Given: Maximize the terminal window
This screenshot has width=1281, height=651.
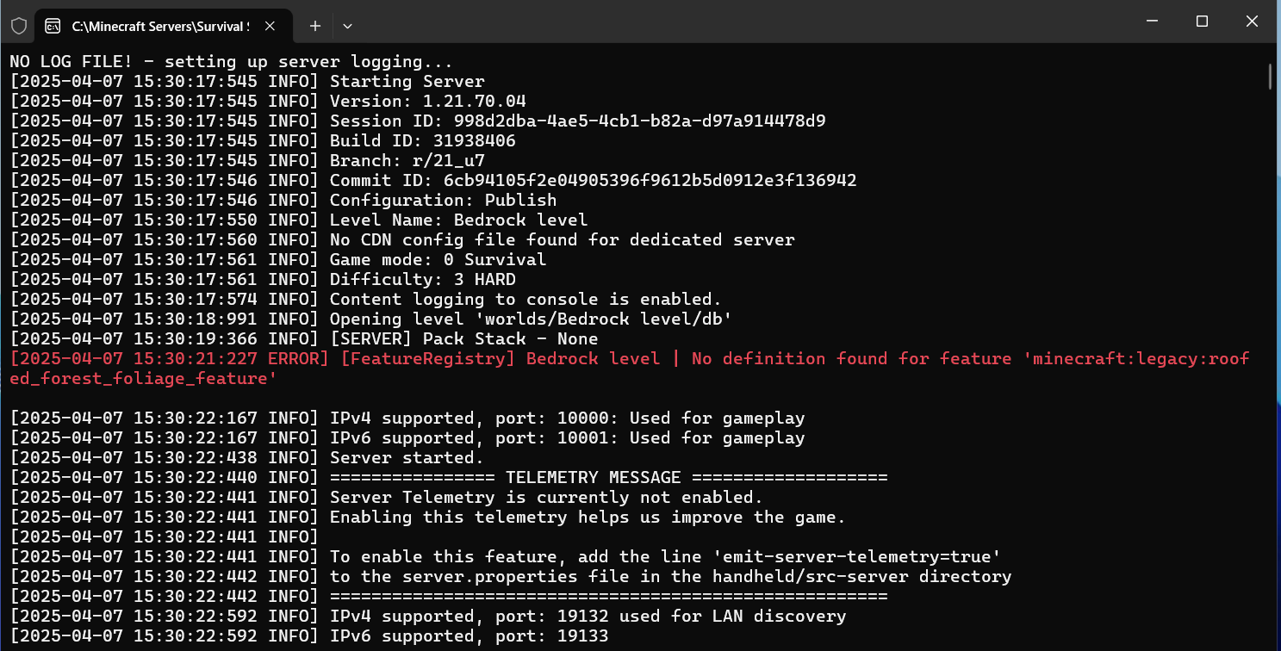Looking at the screenshot, I should 1202,22.
